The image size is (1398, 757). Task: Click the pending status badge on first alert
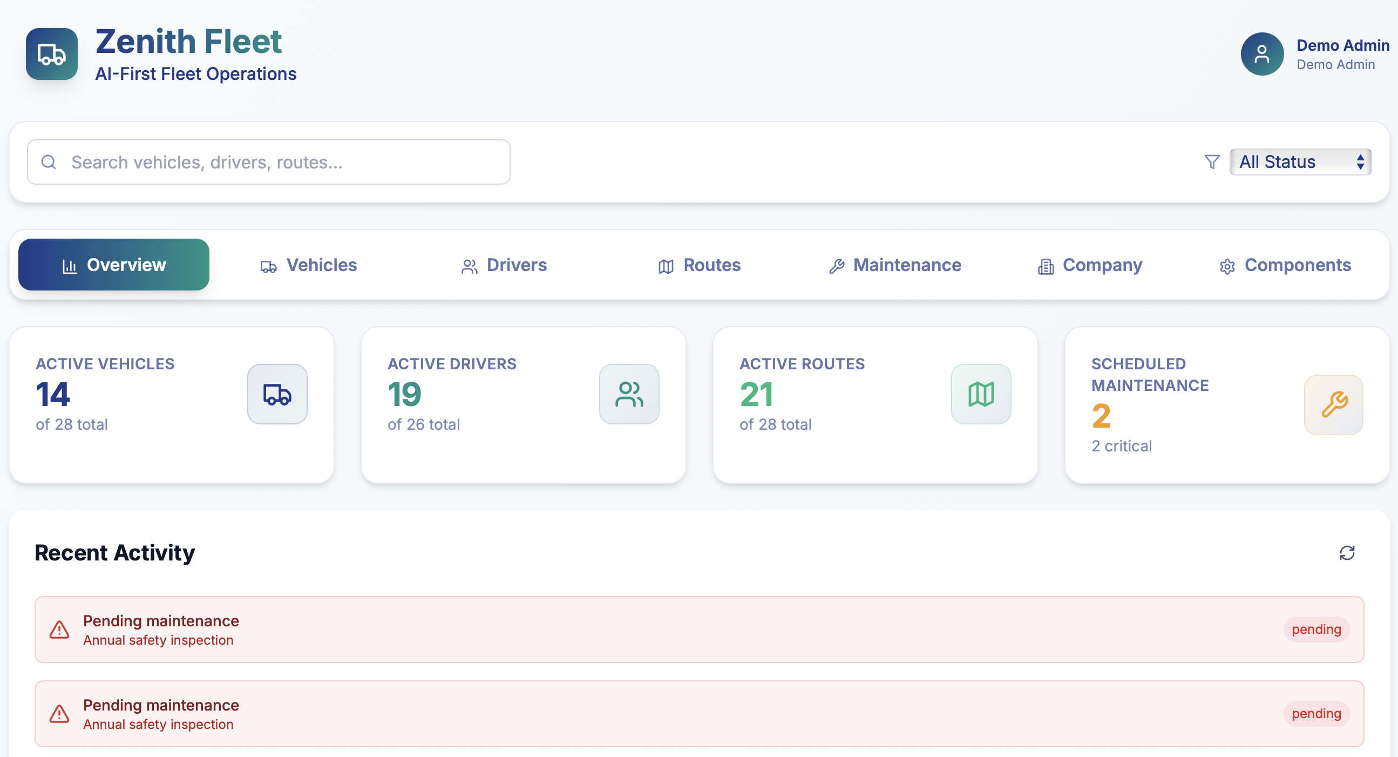point(1315,629)
